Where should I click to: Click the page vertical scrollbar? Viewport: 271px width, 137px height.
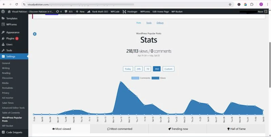(x=270, y=64)
